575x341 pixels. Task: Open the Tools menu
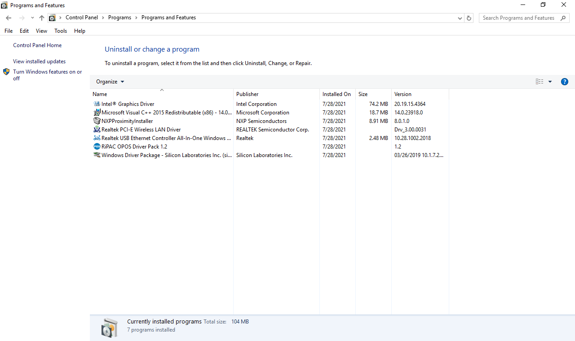[61, 31]
